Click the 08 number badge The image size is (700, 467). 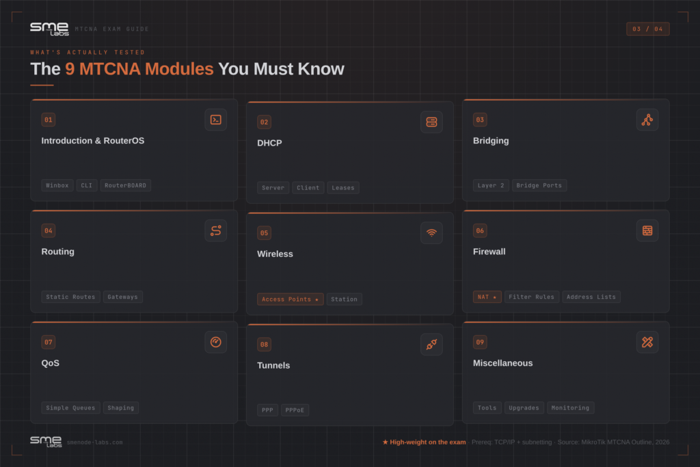(x=264, y=344)
